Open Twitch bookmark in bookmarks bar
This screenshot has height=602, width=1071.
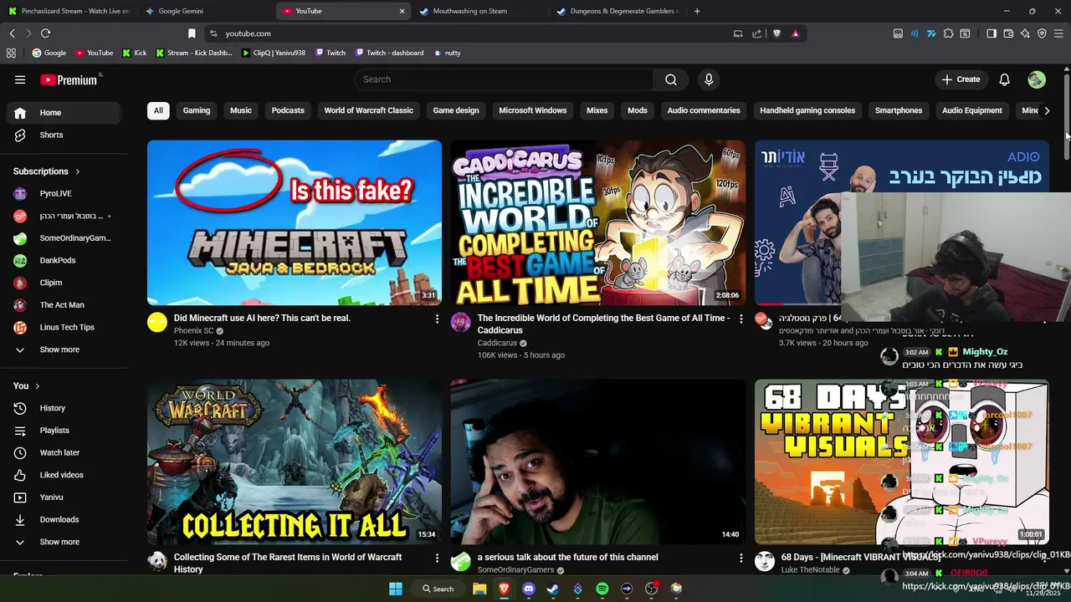(331, 53)
